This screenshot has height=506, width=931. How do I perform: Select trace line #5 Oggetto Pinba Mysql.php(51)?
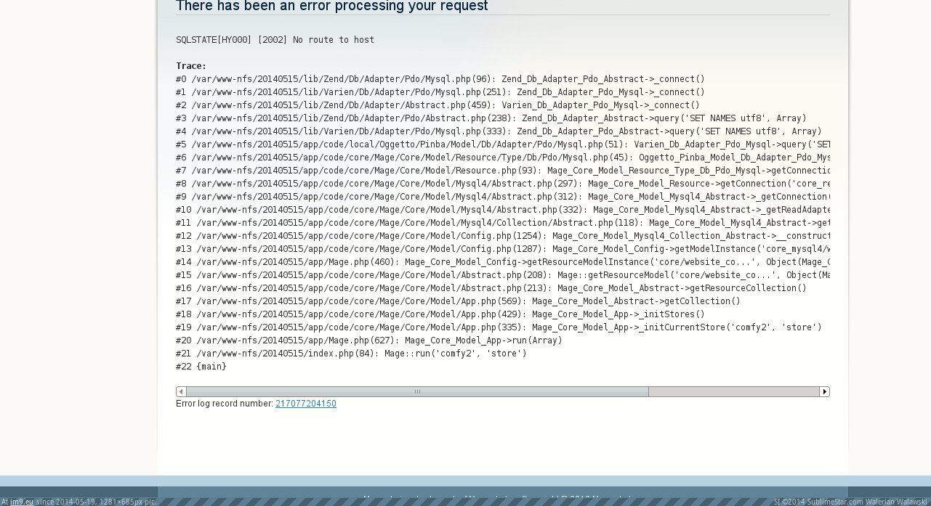pos(503,144)
